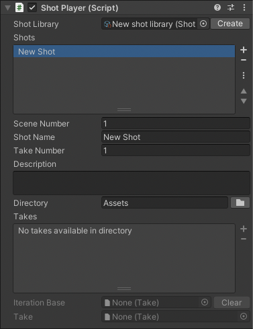Open the component help reference icon

point(217,8)
